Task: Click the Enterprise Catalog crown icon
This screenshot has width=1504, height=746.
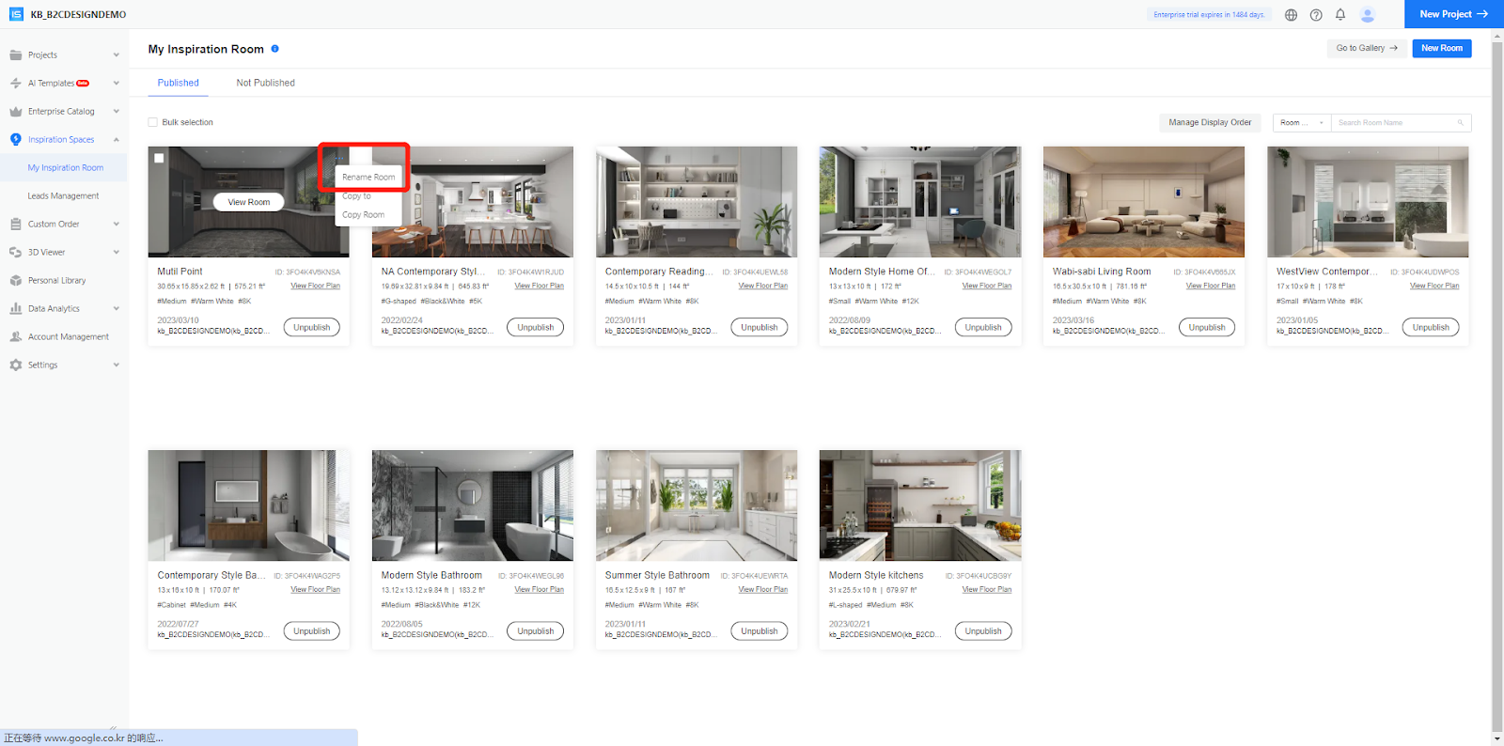Action: [x=16, y=112]
